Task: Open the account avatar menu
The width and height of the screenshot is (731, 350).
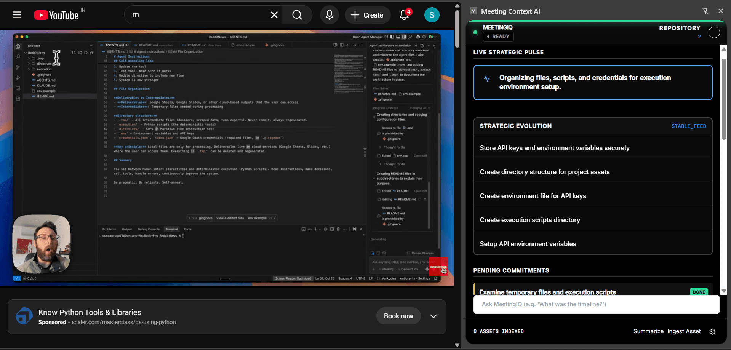Action: [432, 15]
